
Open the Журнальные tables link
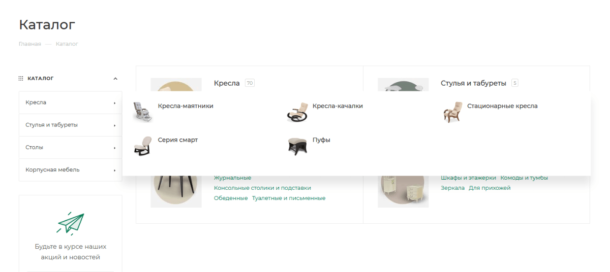point(232,178)
